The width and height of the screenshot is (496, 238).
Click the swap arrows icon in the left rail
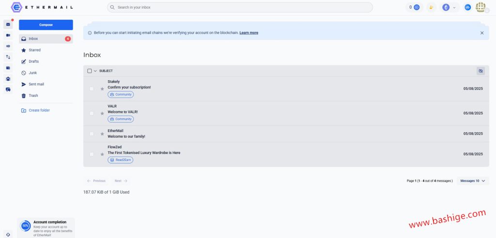click(8, 57)
